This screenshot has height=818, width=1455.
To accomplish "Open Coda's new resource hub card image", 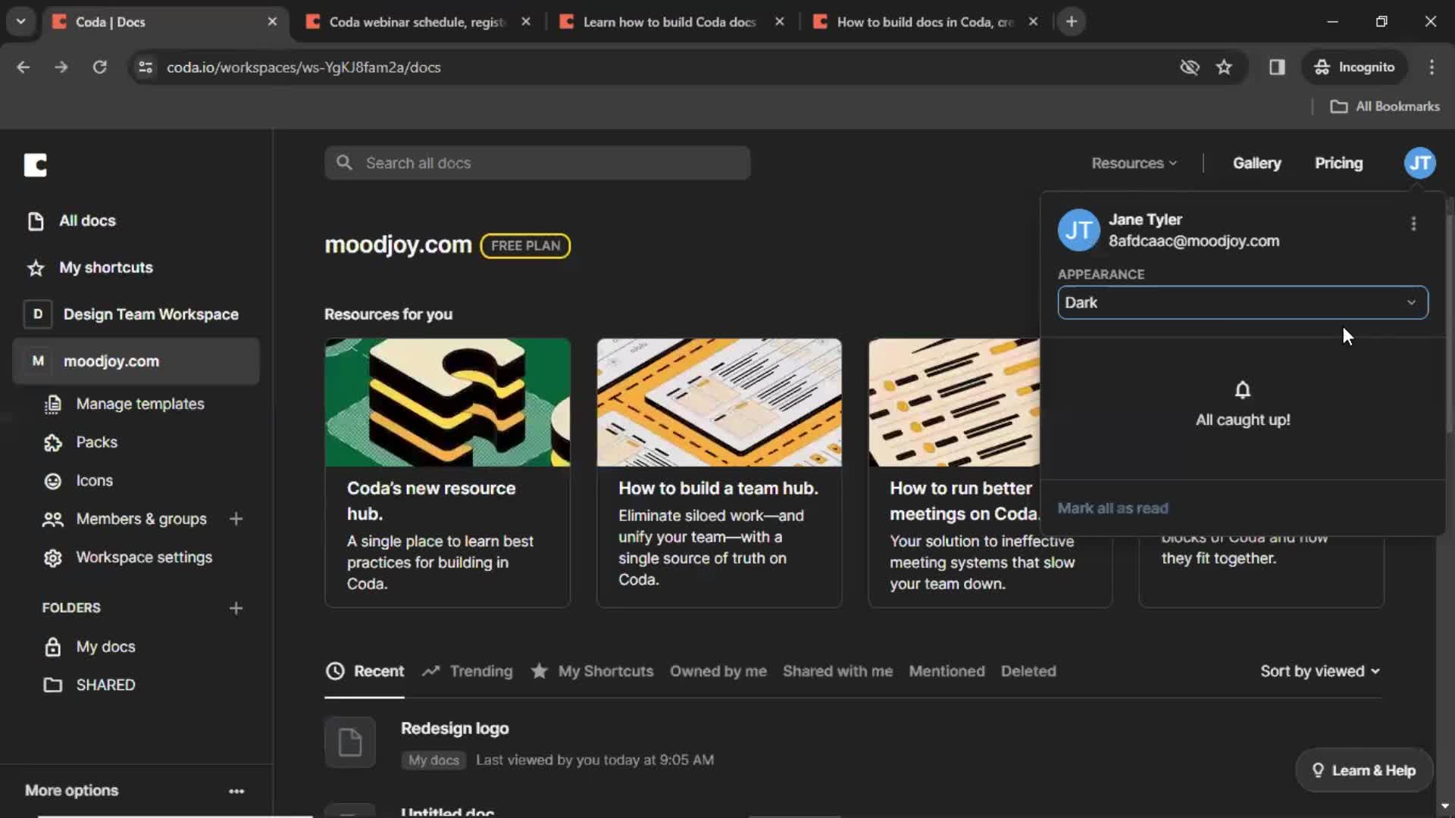I will click(447, 402).
